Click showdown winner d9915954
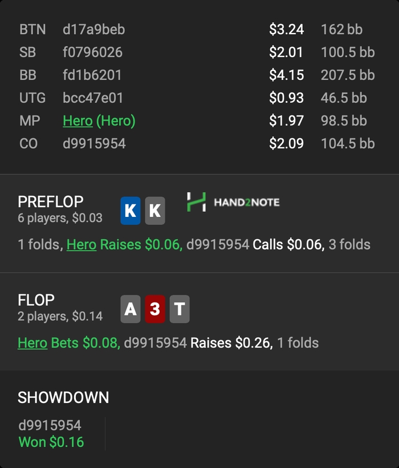The height and width of the screenshot is (468, 399). (50, 425)
